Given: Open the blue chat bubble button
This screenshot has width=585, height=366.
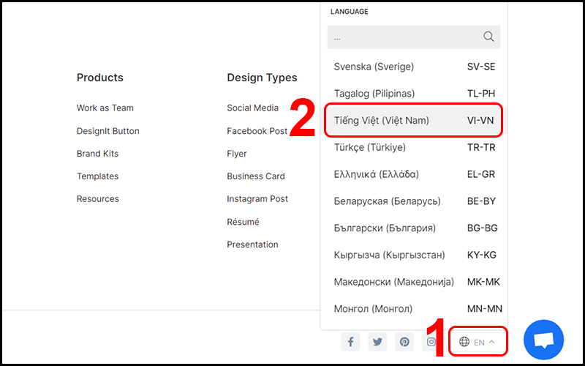Looking at the screenshot, I should [543, 340].
